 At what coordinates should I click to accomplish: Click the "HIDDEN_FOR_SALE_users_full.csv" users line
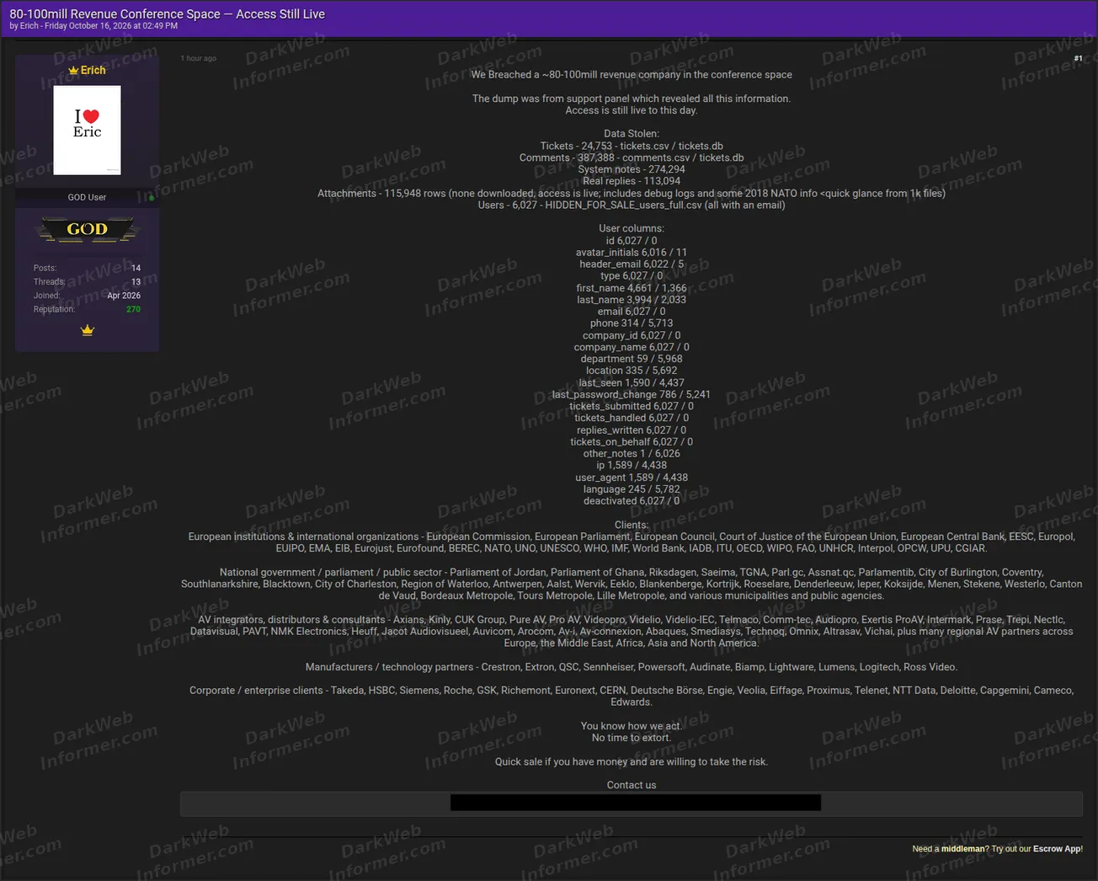point(632,206)
